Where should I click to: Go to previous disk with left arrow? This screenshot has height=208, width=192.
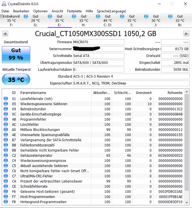(x=5, y=34)
